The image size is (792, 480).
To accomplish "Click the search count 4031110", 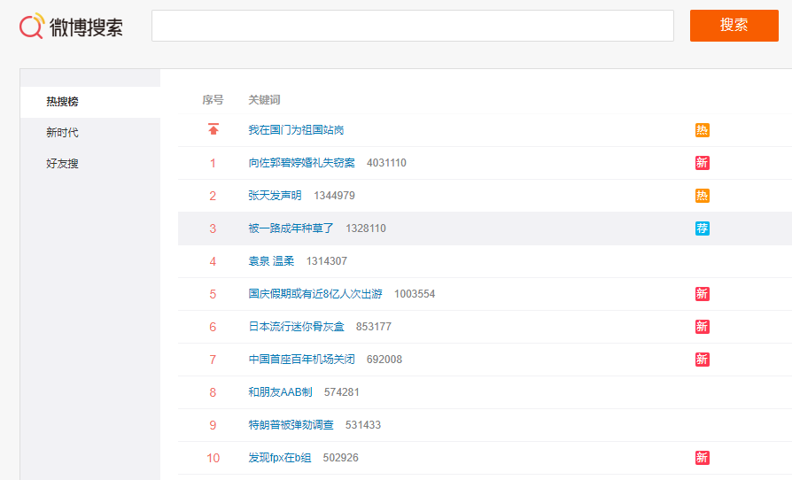I will coord(386,163).
